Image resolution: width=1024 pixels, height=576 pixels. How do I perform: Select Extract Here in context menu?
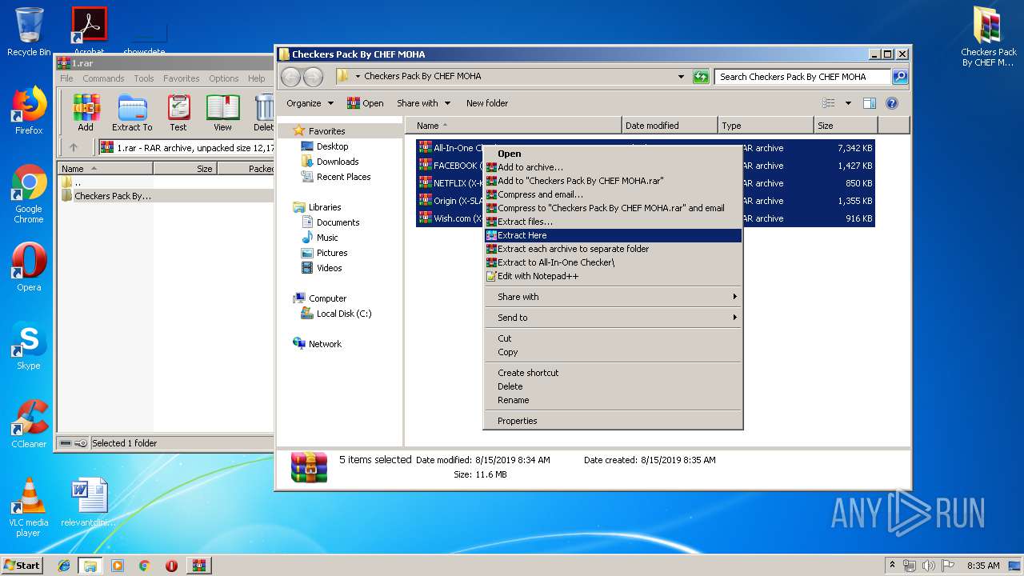[613, 235]
